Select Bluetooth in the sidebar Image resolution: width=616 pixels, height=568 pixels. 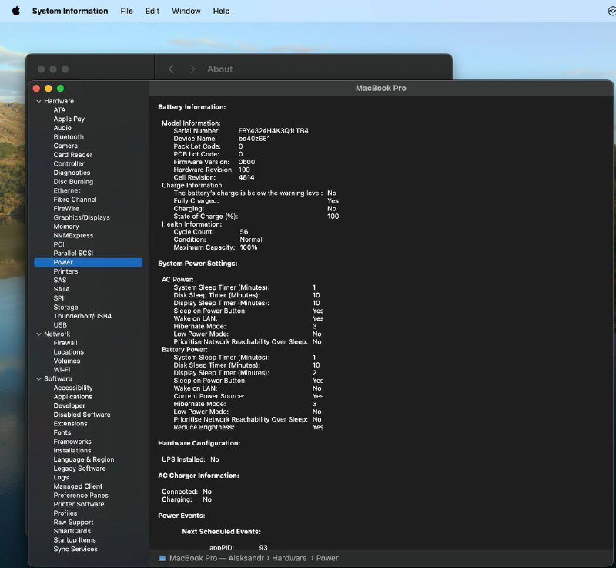pyautogui.click(x=69, y=136)
